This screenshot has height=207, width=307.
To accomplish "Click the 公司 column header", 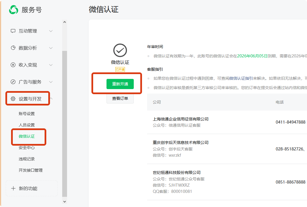I will [157, 102].
